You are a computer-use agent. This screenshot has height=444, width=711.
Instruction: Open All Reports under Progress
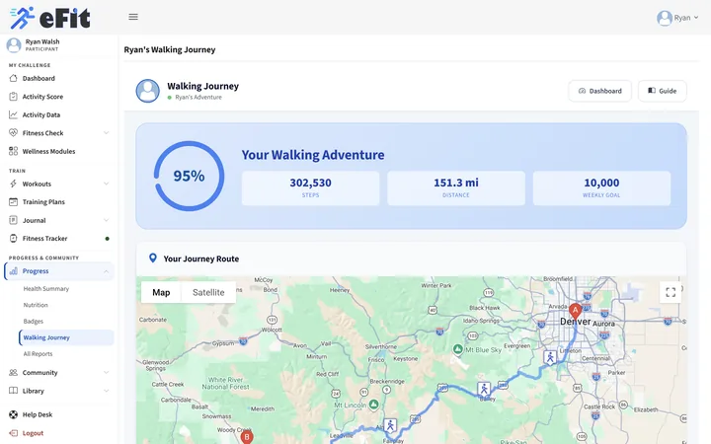[39, 354]
